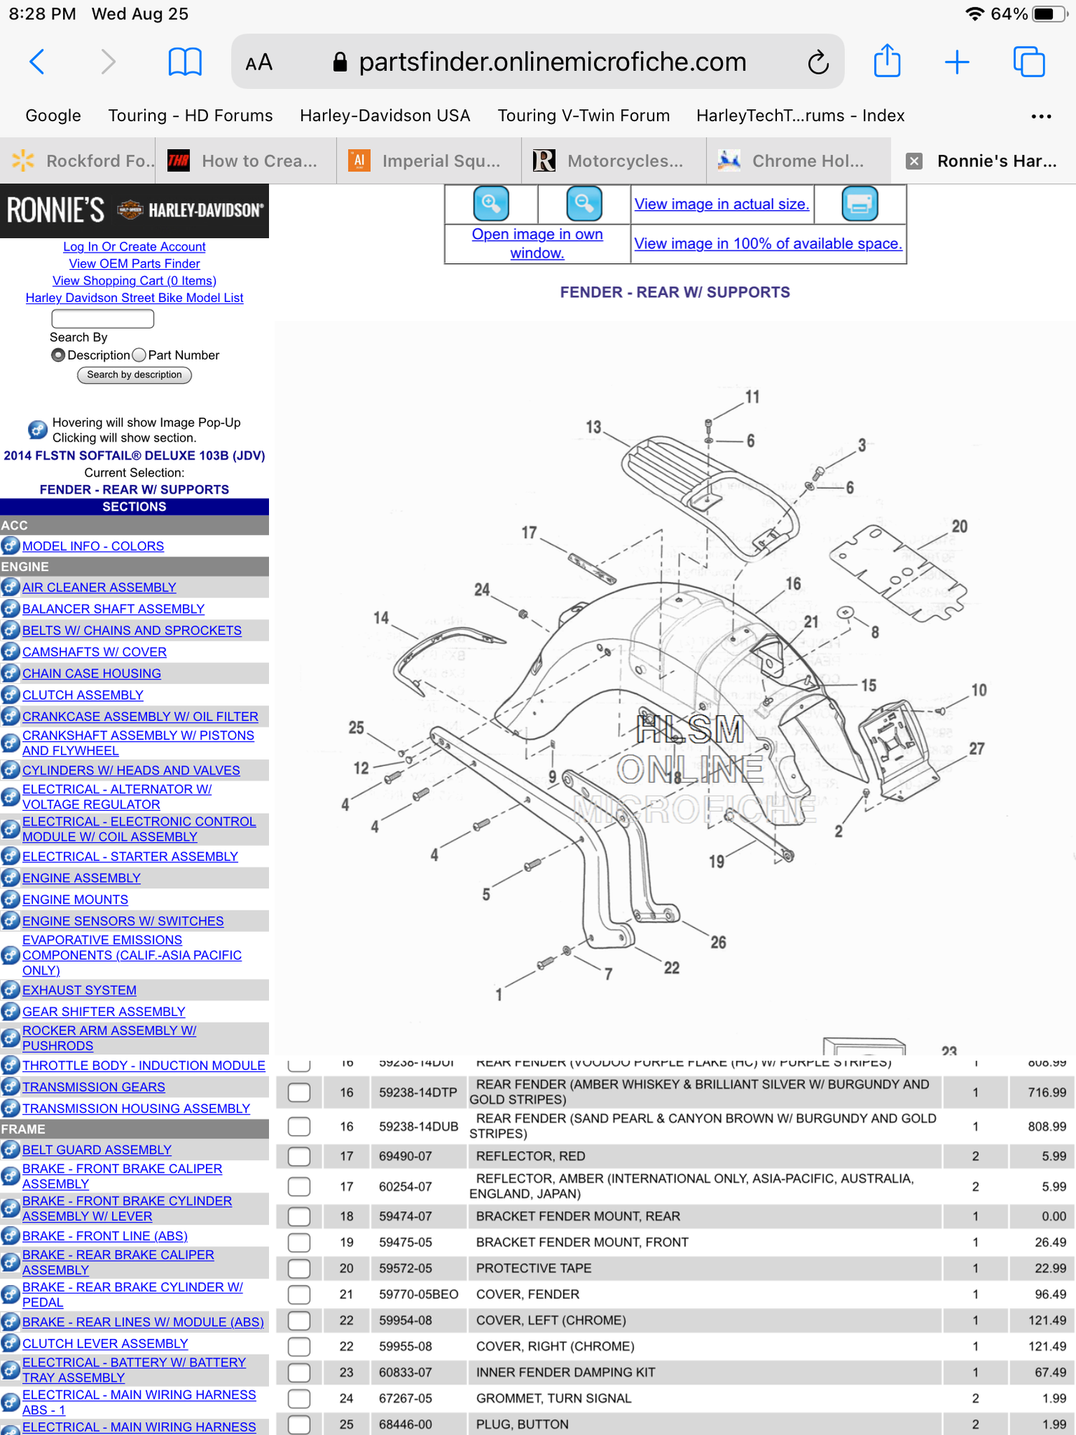Click the print diagram icon
The image size is (1076, 1435).
[x=859, y=204]
